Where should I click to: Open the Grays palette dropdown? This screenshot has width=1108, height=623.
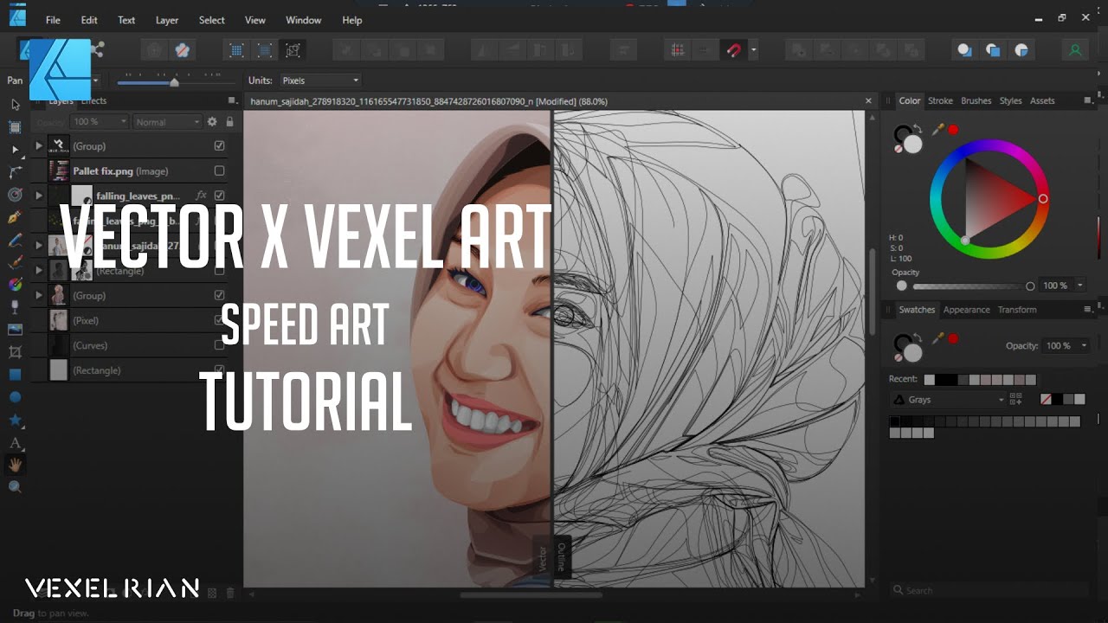click(x=949, y=400)
